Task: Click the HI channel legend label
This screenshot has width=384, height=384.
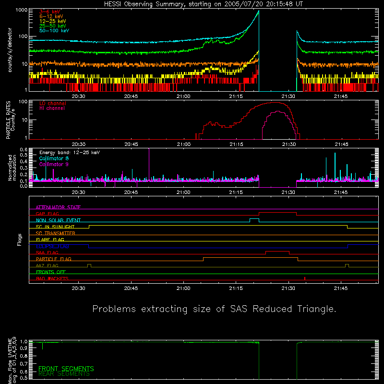Action: (x=52, y=108)
